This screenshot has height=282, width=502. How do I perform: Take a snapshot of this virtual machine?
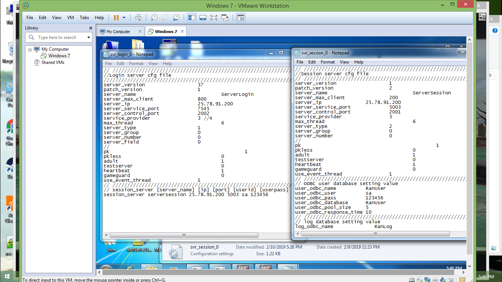coord(154,18)
